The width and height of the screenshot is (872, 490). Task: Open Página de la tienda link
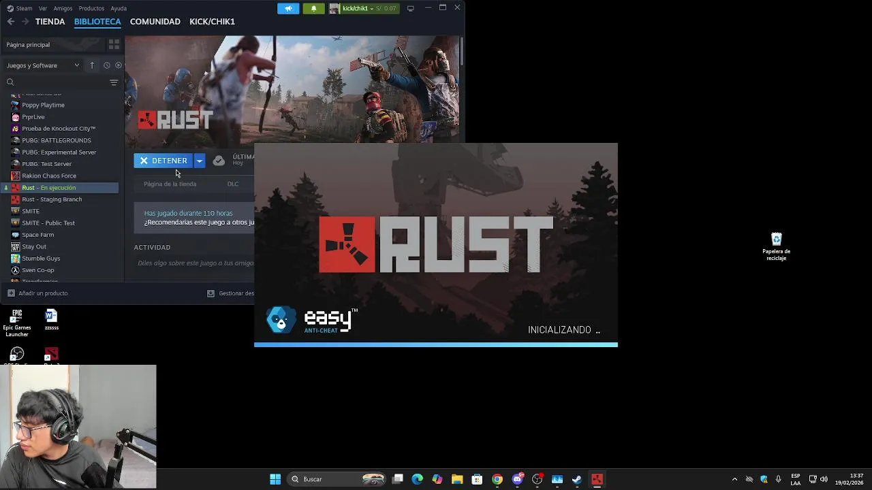pyautogui.click(x=170, y=184)
